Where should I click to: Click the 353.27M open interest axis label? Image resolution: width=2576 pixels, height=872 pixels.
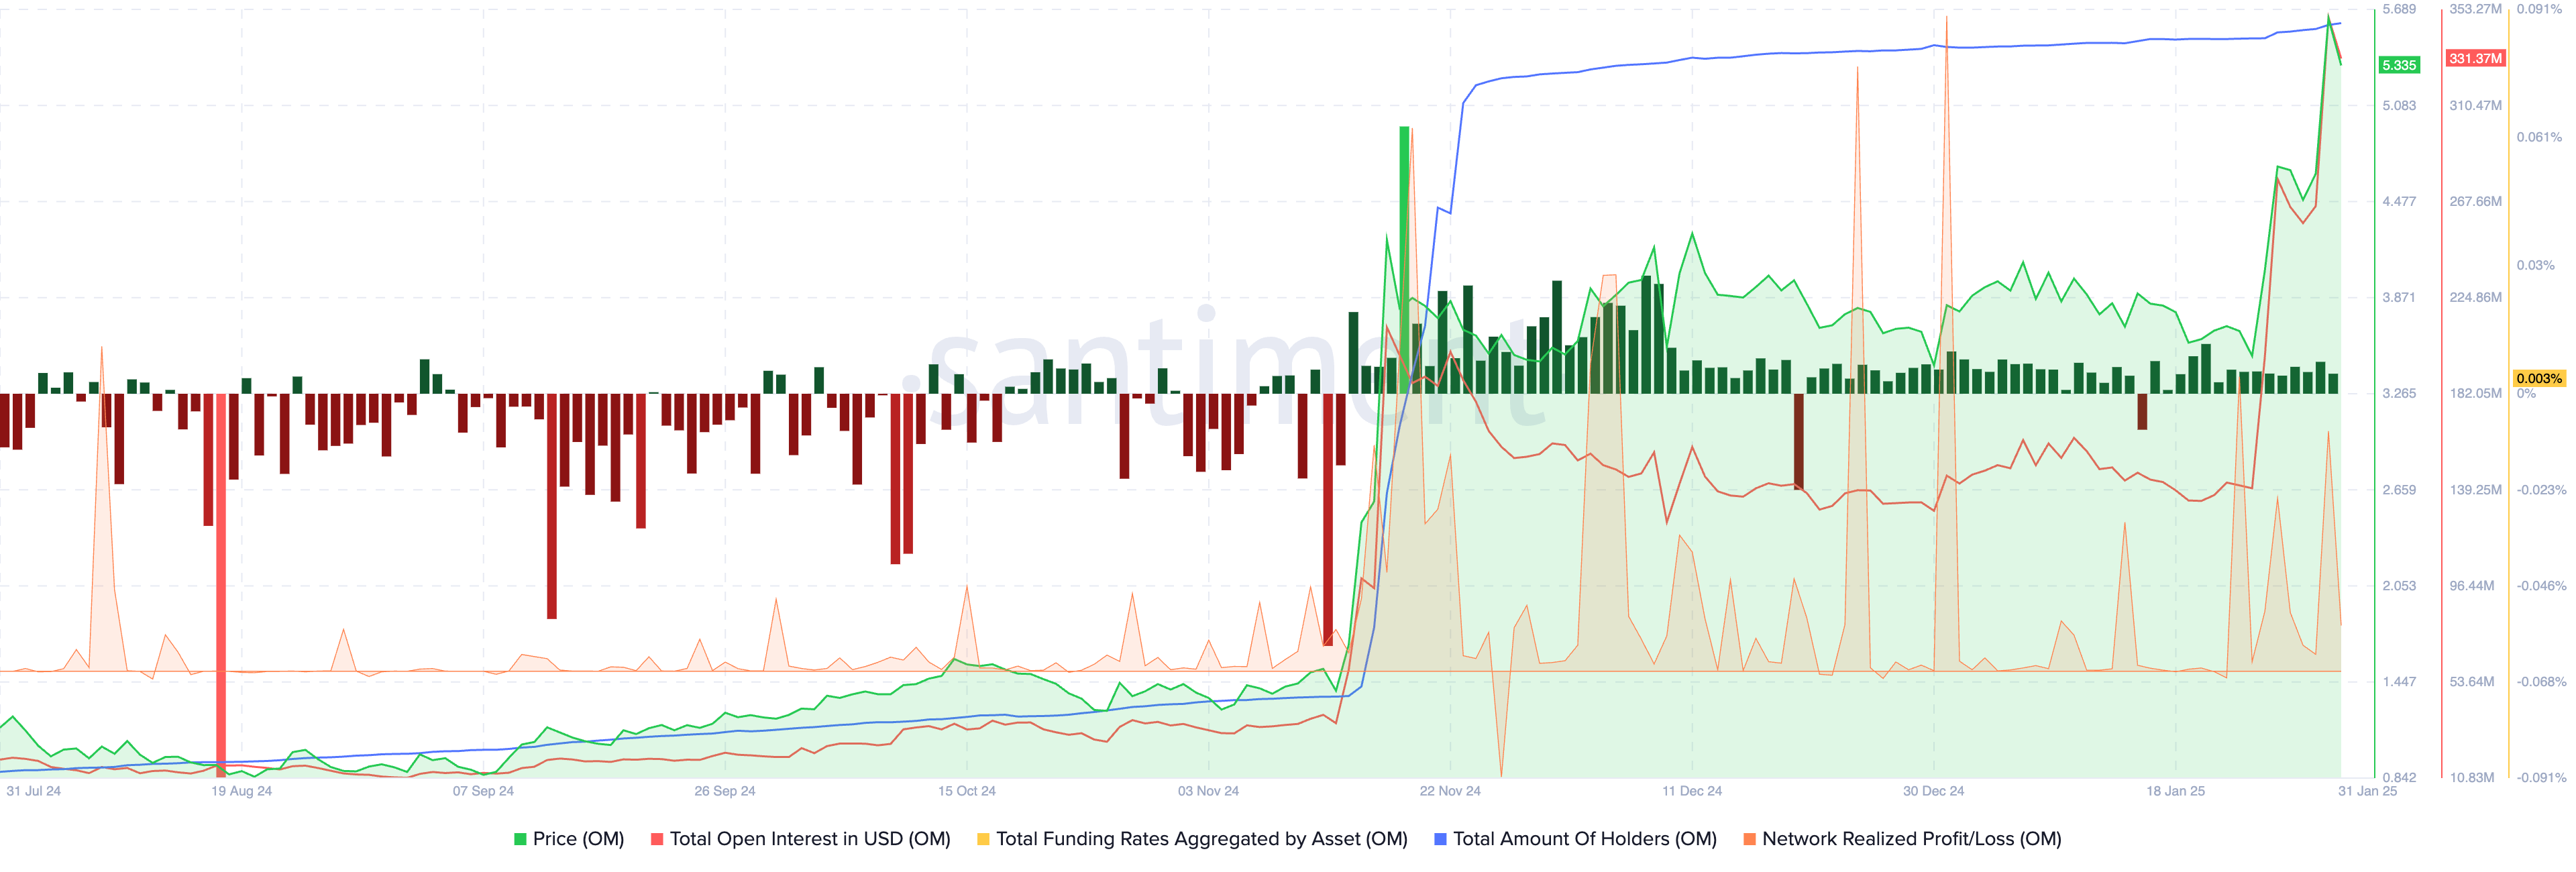(x=2475, y=9)
